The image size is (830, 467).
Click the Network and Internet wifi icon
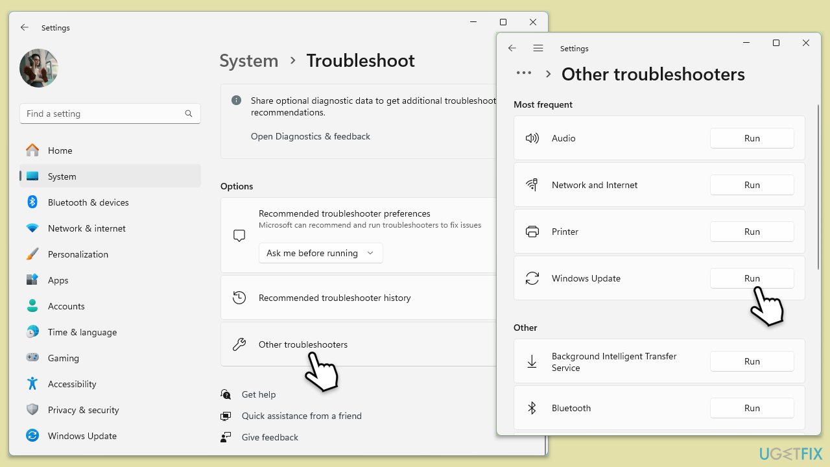[532, 185]
